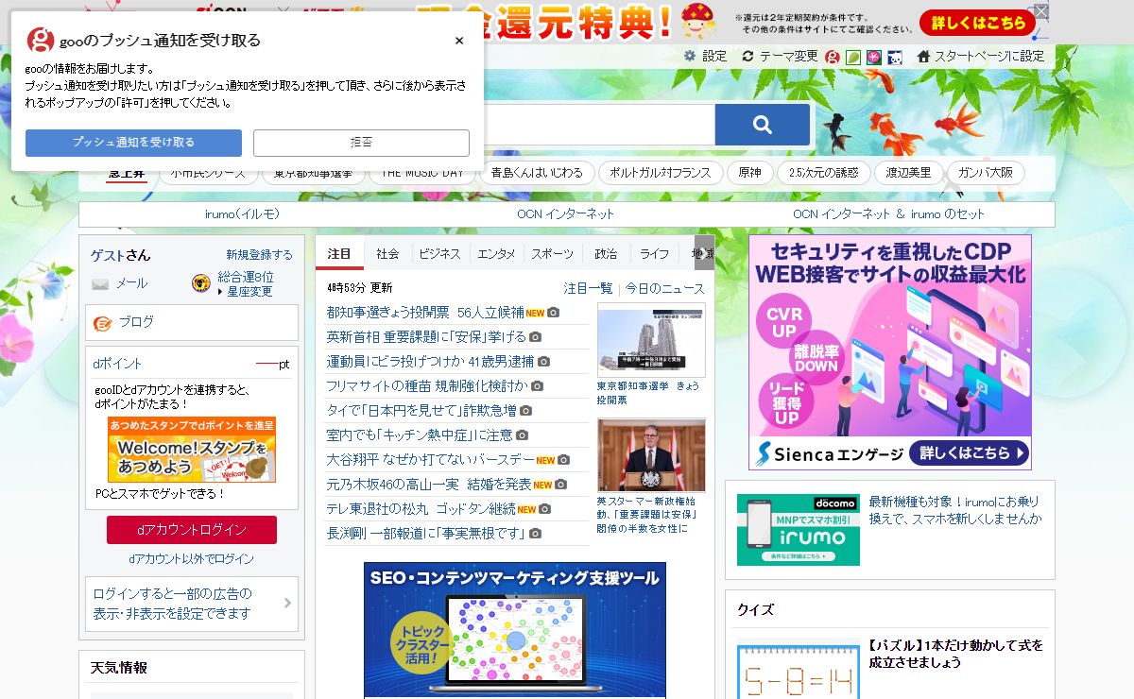Open the メール envelope icon

pyautogui.click(x=100, y=283)
